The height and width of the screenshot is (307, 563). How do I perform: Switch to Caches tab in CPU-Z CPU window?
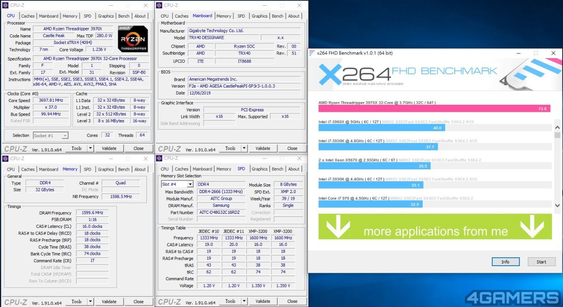coord(28,16)
